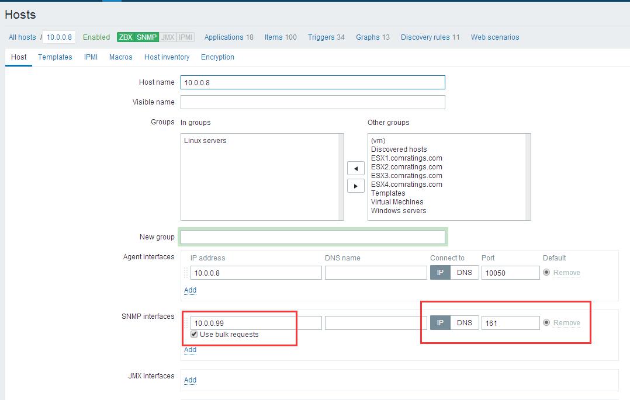Select ESX1.comratings.com group

406,158
